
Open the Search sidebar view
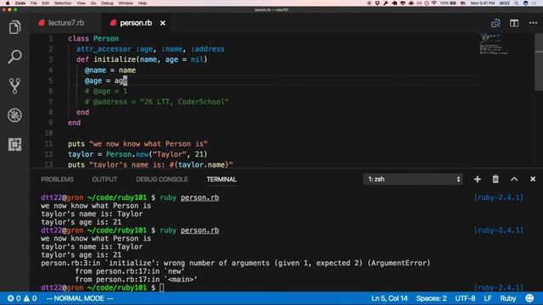coord(14,57)
